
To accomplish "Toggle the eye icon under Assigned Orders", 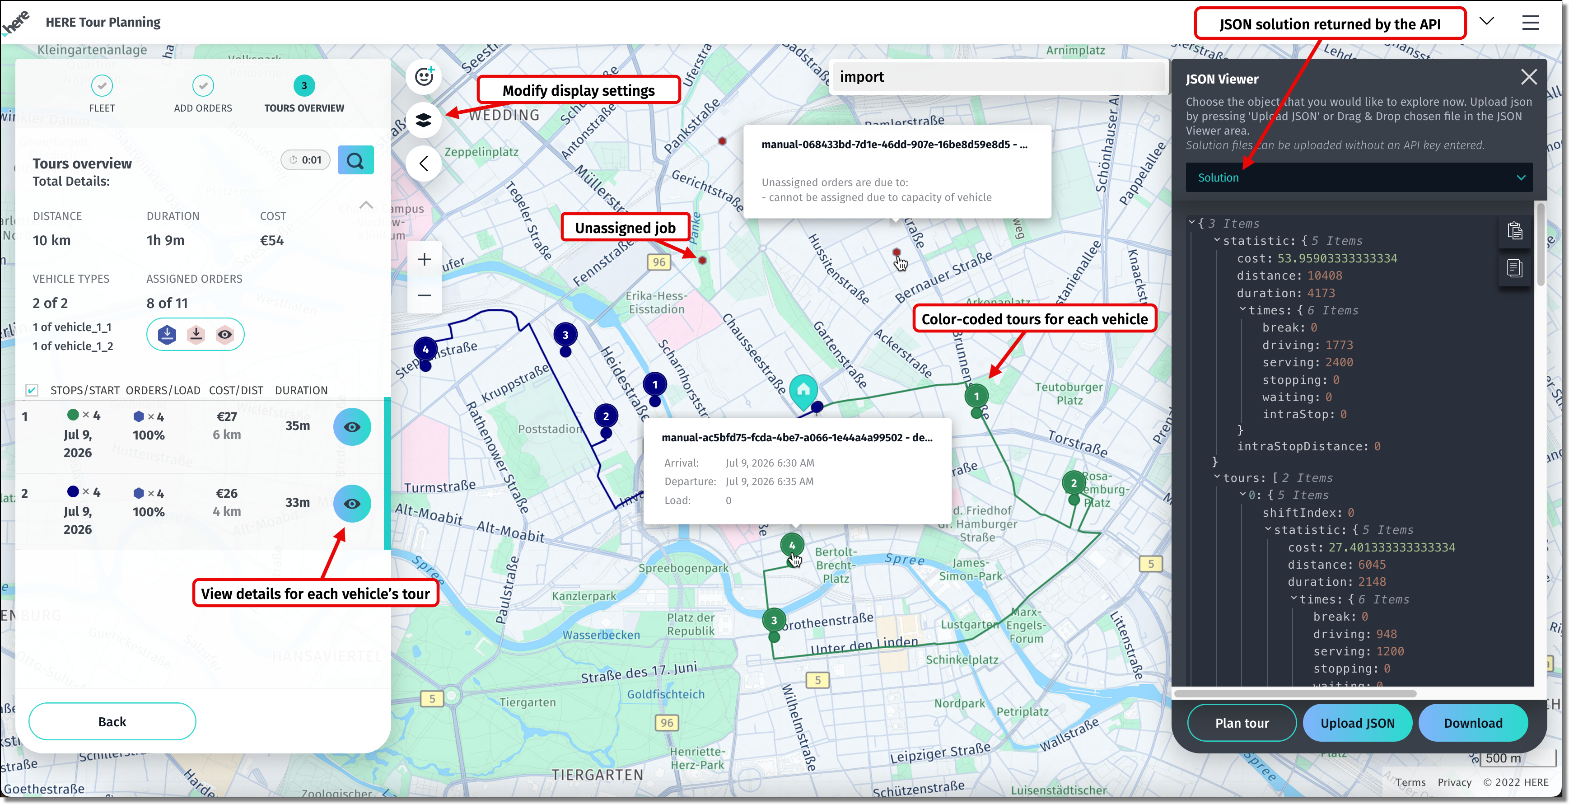I will (x=225, y=334).
